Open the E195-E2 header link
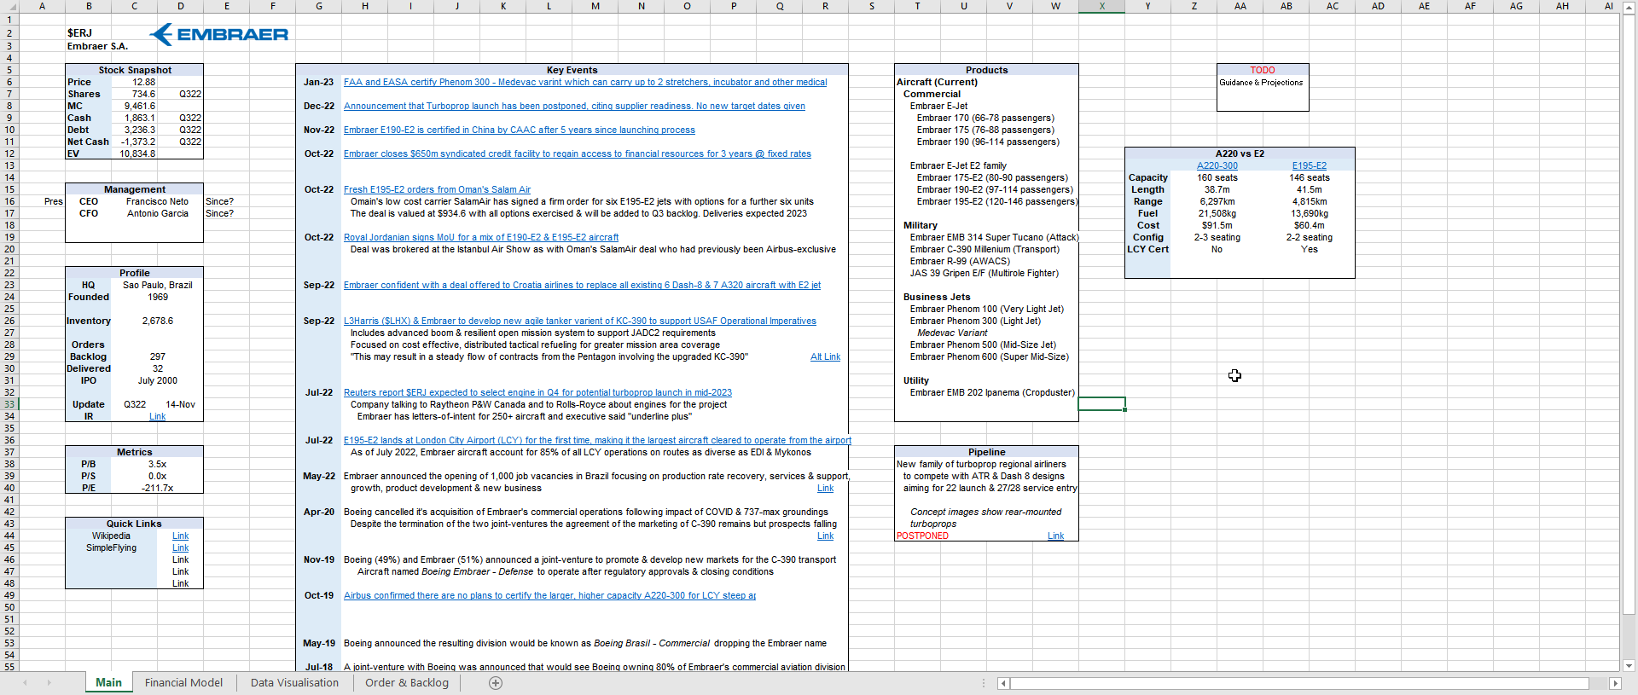This screenshot has height=695, width=1638. [x=1309, y=166]
